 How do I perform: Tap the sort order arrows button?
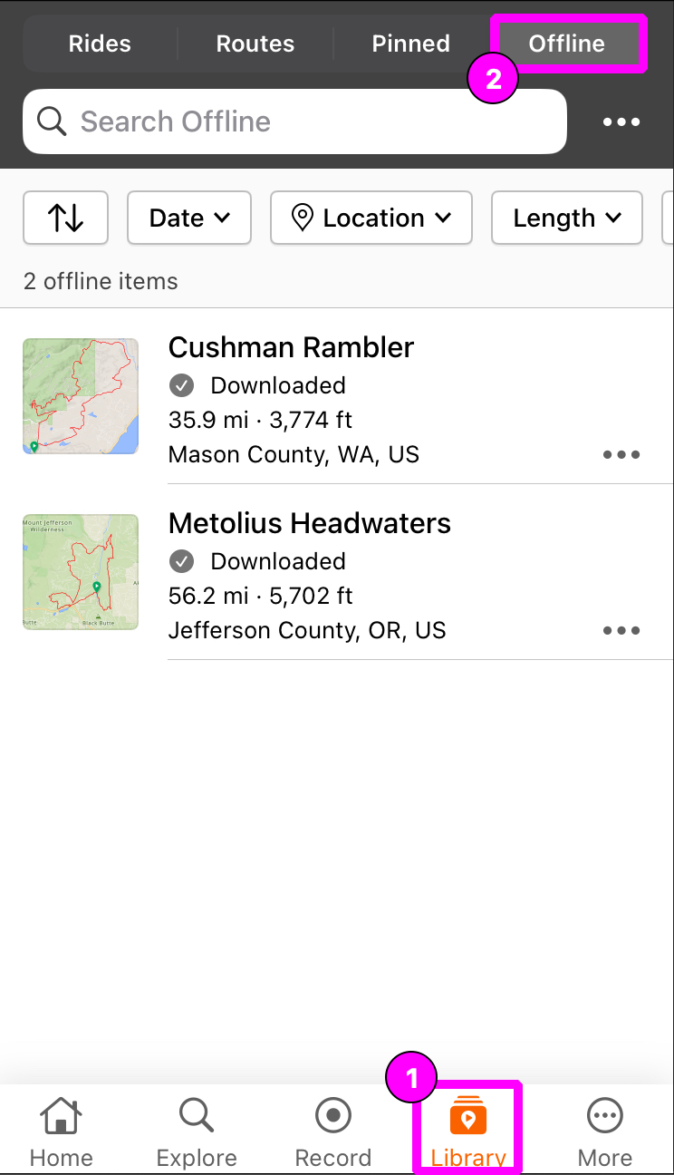[x=65, y=218]
